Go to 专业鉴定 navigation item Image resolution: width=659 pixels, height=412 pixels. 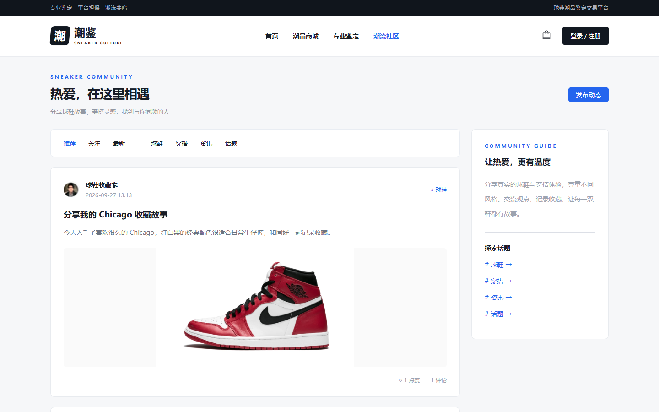coord(346,36)
